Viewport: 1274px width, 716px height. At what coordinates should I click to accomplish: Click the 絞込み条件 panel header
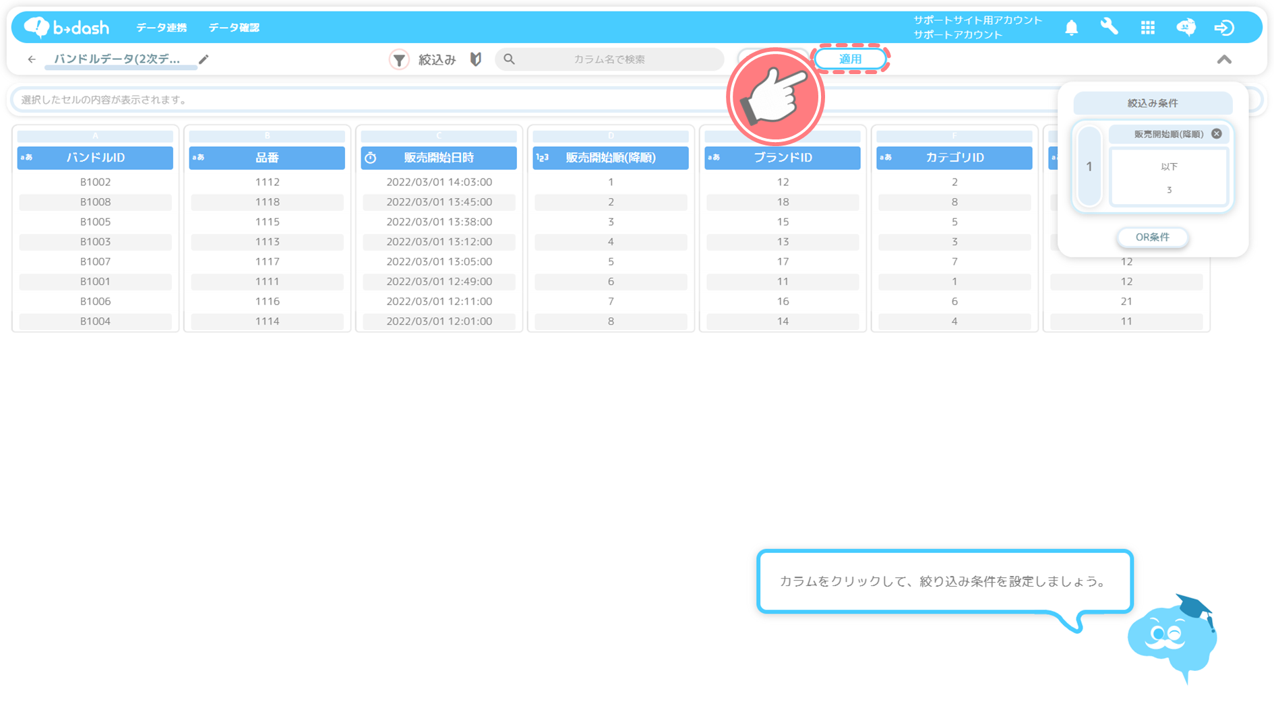(1153, 103)
